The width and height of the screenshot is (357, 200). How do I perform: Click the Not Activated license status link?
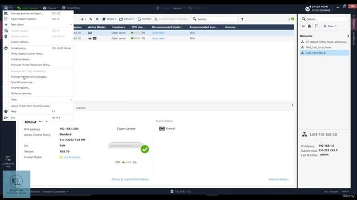72,157
